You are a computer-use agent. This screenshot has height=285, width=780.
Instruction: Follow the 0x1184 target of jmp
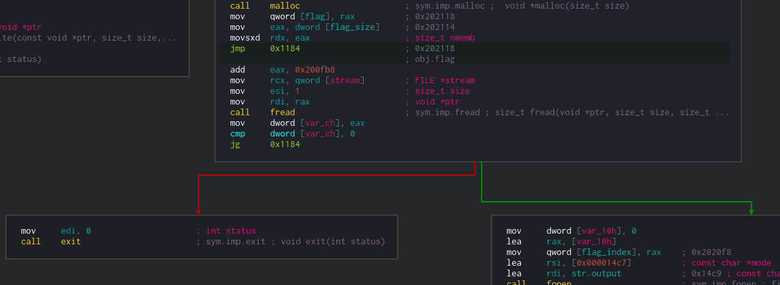tap(285, 48)
